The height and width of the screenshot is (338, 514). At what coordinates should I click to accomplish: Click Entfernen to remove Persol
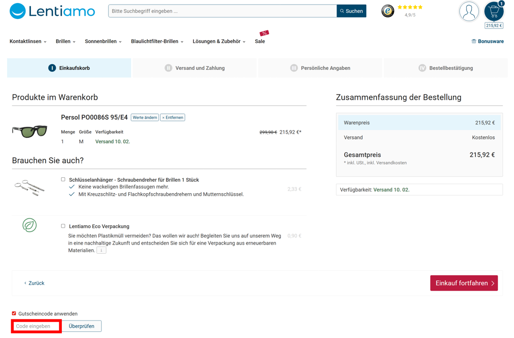[x=172, y=118]
